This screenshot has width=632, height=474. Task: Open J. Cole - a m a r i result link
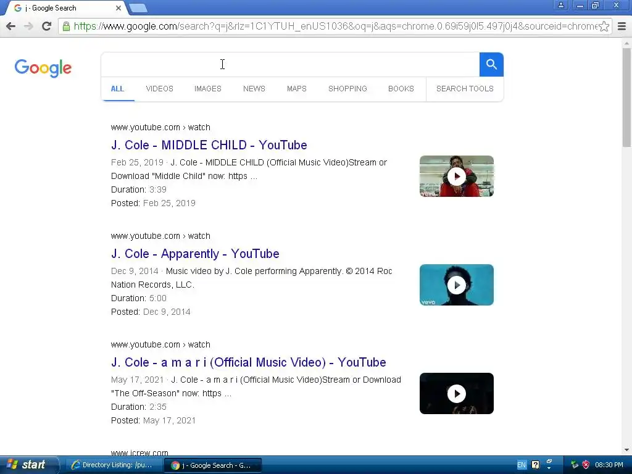pos(248,362)
